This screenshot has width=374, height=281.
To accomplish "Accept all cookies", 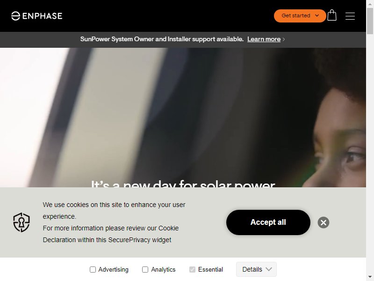I will tap(268, 222).
